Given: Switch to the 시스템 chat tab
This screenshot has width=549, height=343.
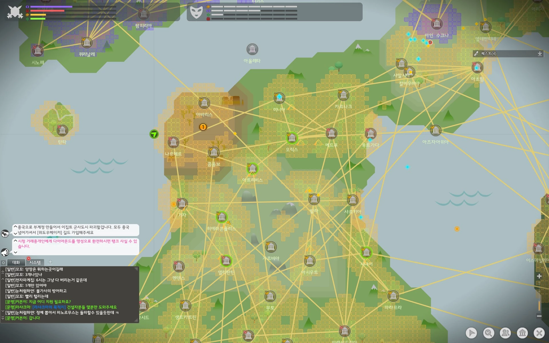Looking at the screenshot, I should pos(35,262).
